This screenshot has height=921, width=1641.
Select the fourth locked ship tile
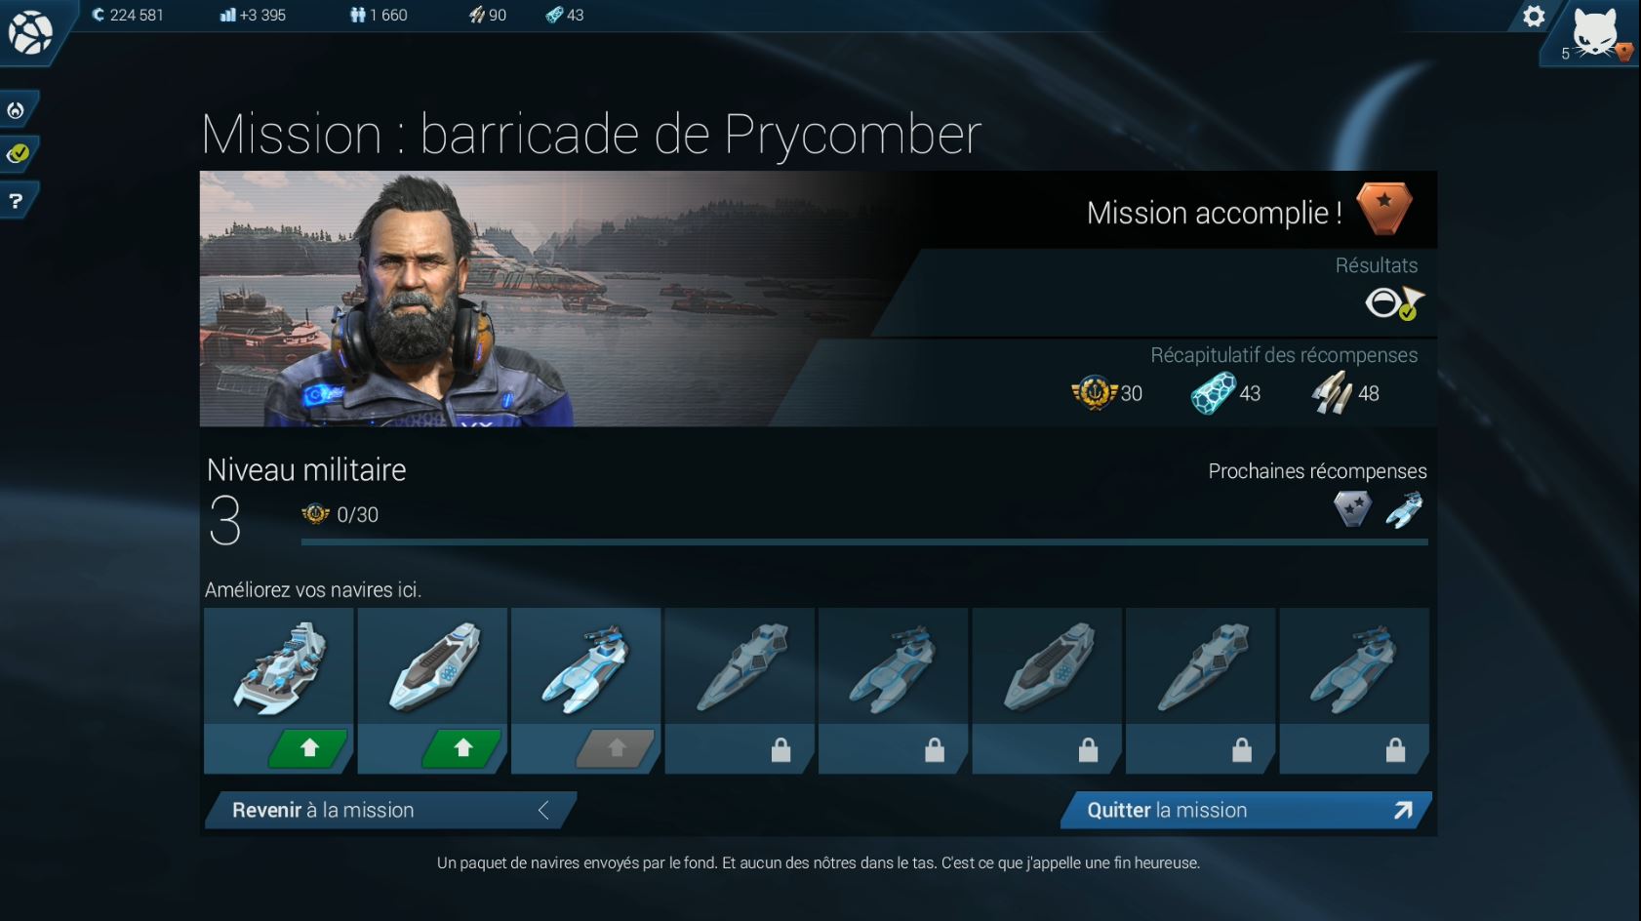click(x=740, y=691)
